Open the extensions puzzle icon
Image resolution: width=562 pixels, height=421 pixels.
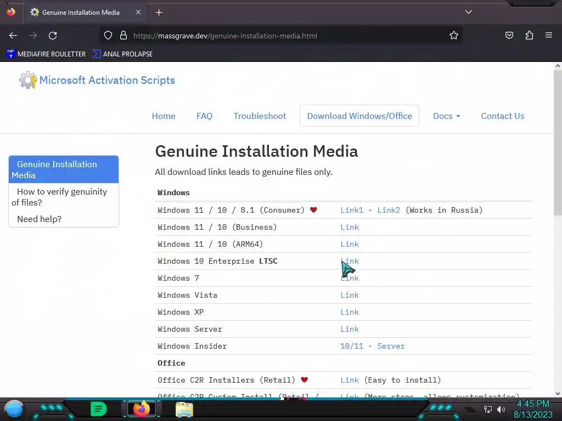(x=530, y=35)
